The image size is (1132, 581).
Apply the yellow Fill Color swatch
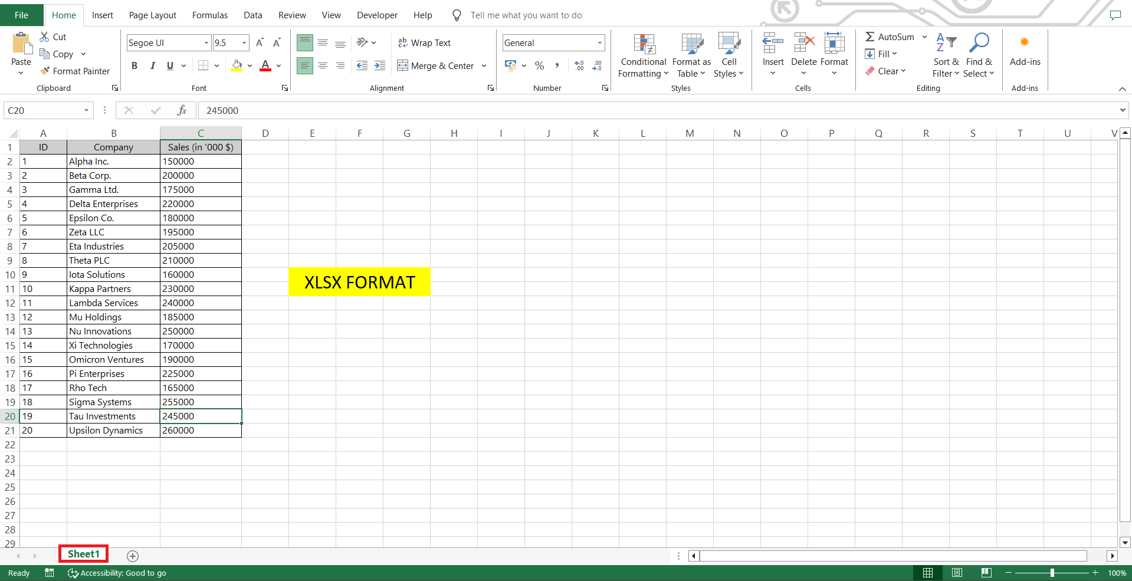click(x=237, y=65)
